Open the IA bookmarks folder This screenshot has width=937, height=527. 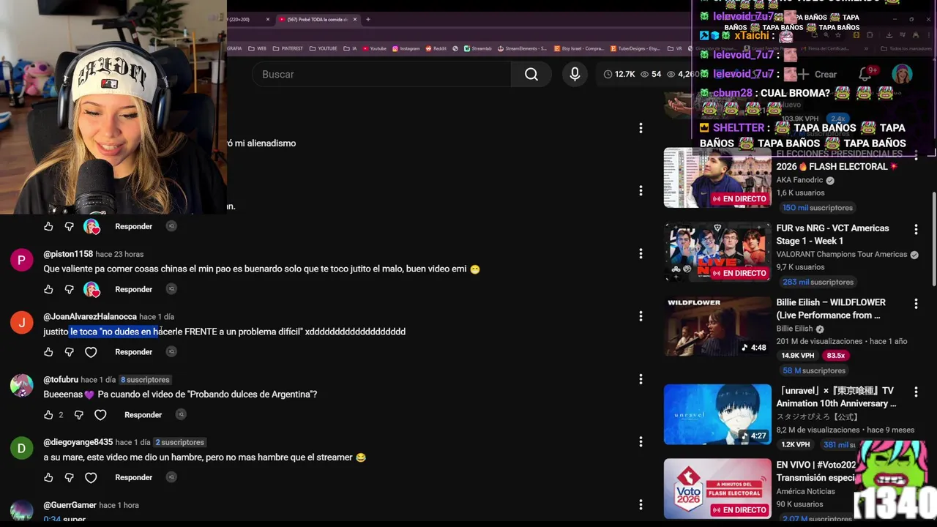pyautogui.click(x=349, y=48)
